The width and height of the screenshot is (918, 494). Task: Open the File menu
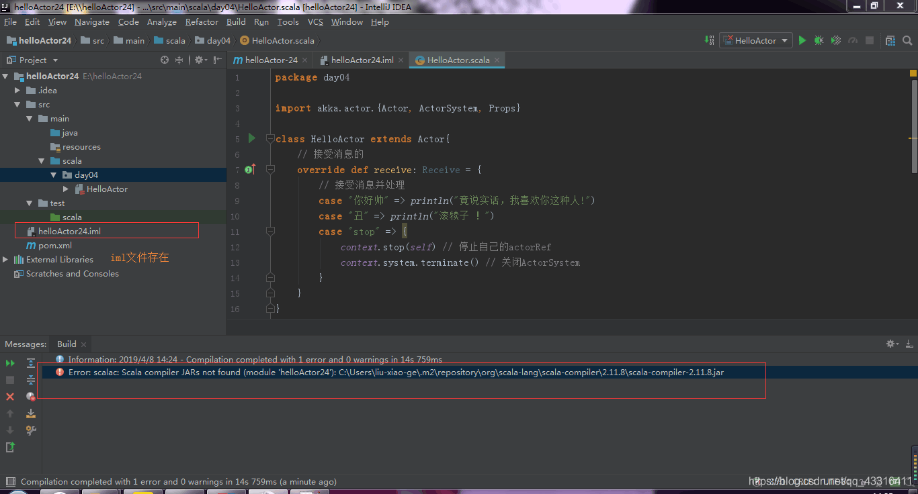[x=10, y=22]
